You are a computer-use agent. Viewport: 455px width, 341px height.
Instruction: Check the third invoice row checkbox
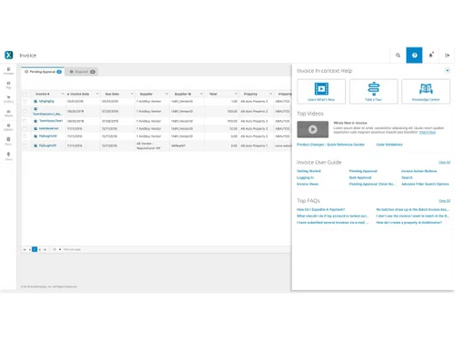click(25, 121)
